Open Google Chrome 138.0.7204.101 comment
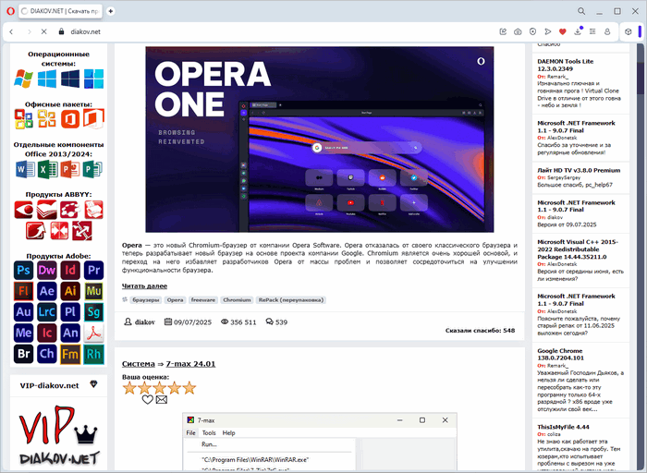Viewport: 647px width, 473px height. 560,354
